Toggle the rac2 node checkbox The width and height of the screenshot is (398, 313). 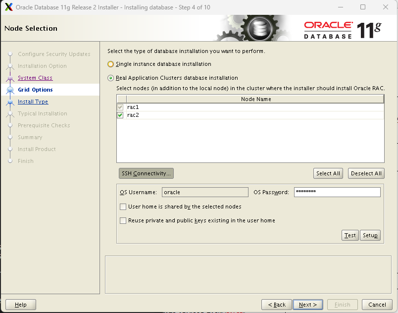coord(120,115)
